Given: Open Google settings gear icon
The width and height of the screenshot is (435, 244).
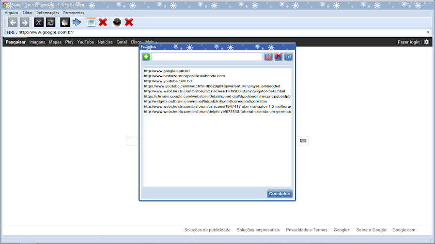Looking at the screenshot, I should [x=426, y=42].
